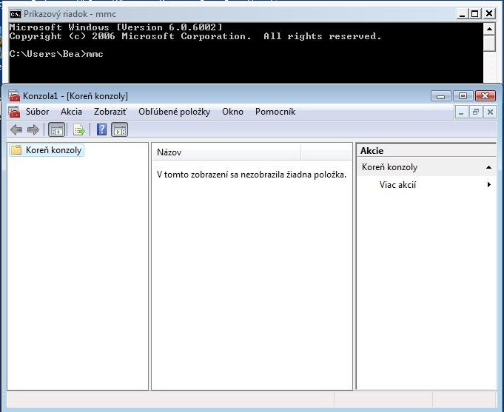Viewport: 504px width, 412px height.
Task: Open the Pomocník menu
Action: point(275,112)
